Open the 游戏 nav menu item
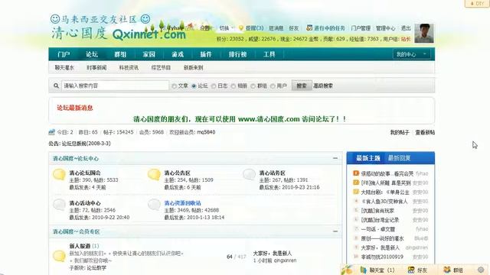The height and width of the screenshot is (275, 490). point(178,54)
